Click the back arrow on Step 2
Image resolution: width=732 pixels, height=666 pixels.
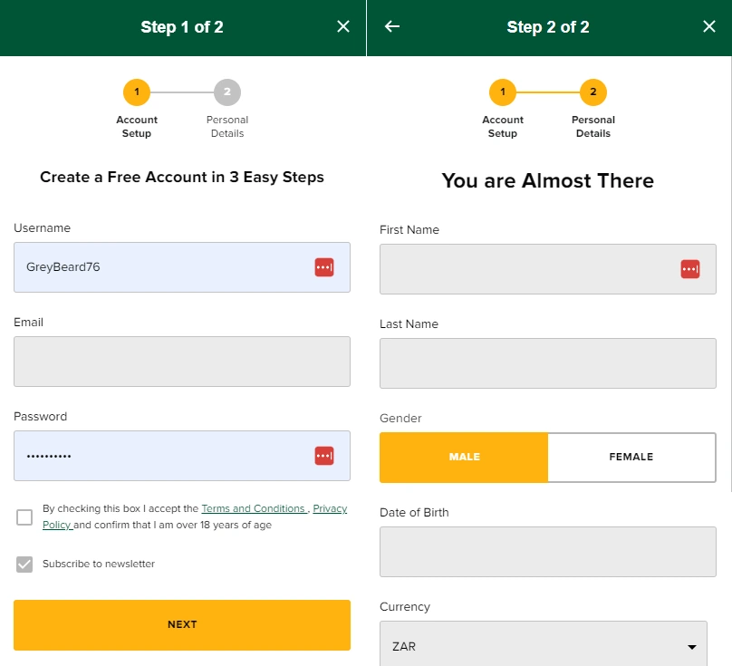click(390, 26)
